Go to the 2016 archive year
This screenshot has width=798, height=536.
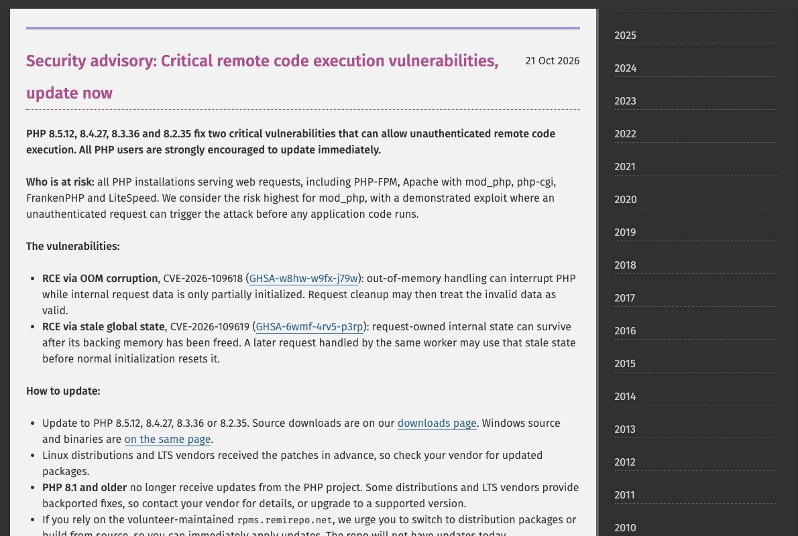point(626,331)
